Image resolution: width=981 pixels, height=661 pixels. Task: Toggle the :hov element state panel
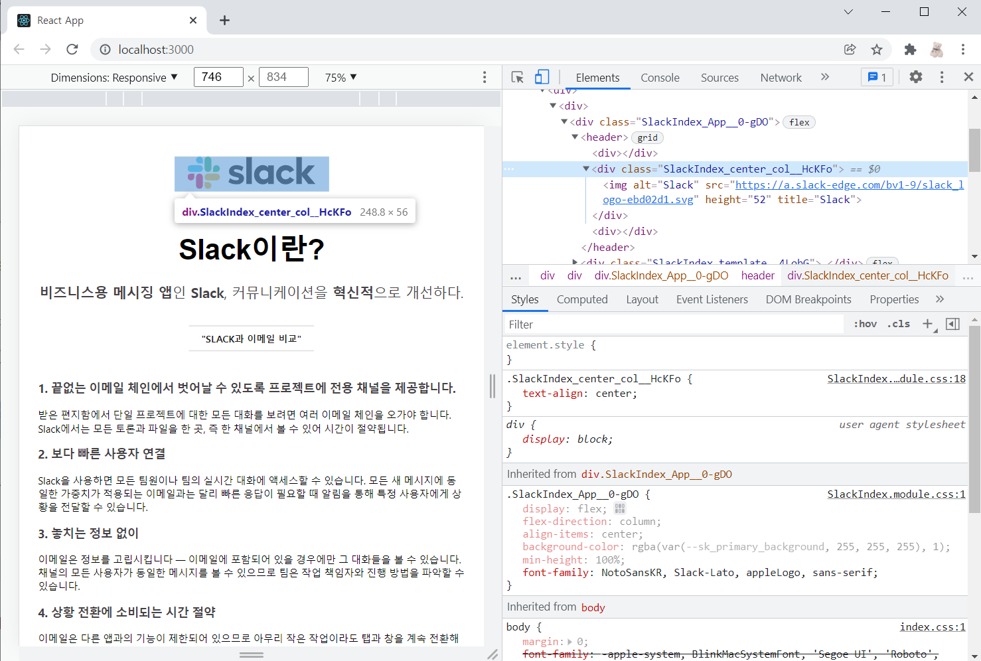click(865, 324)
